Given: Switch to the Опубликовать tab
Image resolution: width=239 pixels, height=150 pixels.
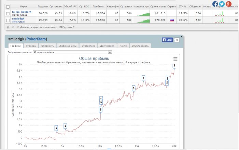Looking at the screenshot, I should coord(140,46).
